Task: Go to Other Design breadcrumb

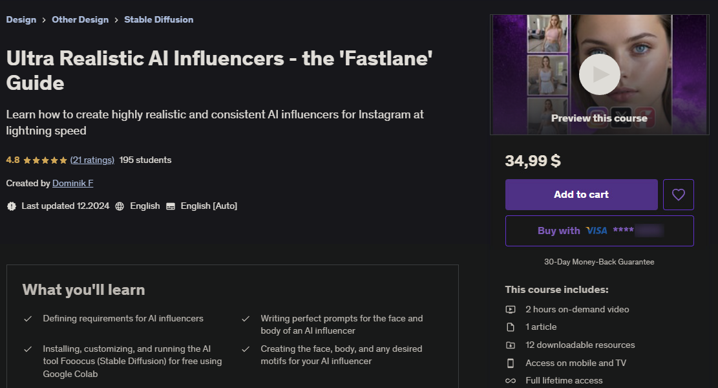Action: pos(80,19)
